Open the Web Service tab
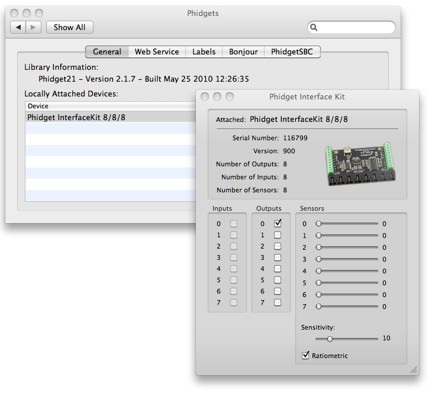435x393 pixels. tap(157, 52)
